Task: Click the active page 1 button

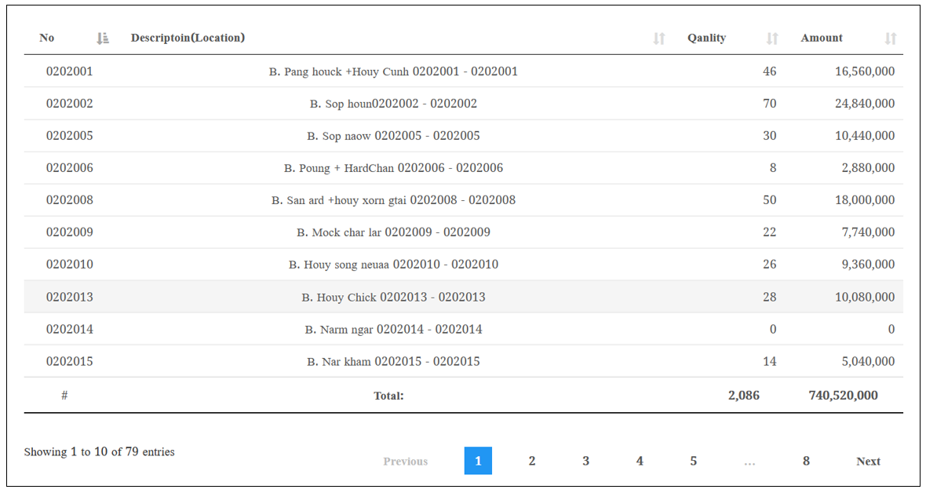Action: 478,461
